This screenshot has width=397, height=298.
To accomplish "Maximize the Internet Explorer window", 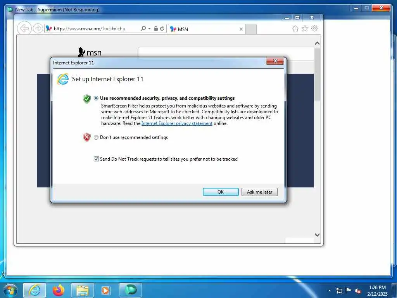I will click(297, 17).
